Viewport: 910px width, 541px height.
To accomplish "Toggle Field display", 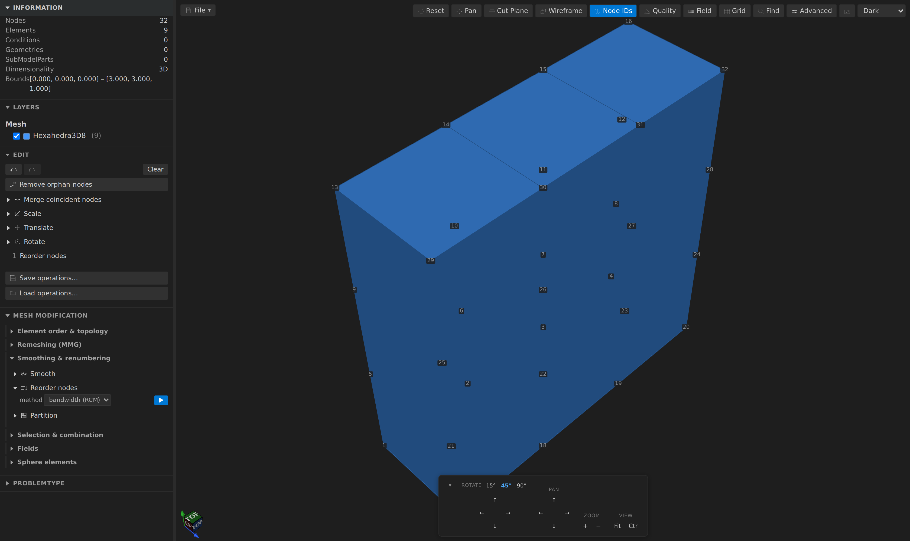I will coord(700,11).
